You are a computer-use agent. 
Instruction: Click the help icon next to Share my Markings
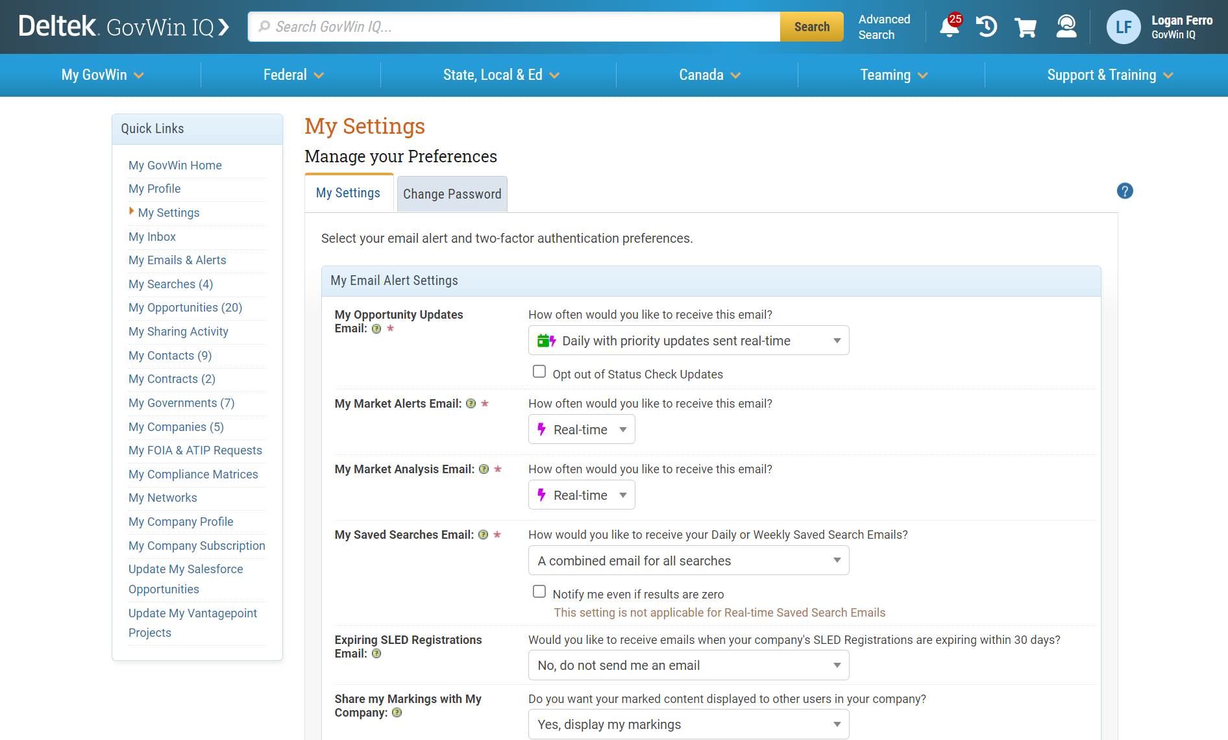397,713
